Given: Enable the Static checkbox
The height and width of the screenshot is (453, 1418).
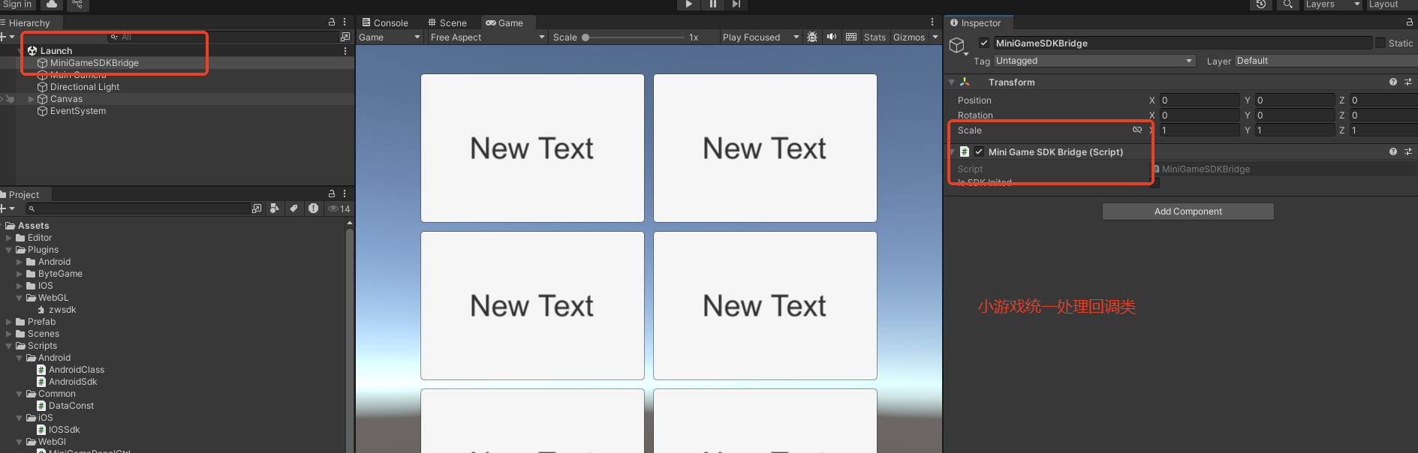Looking at the screenshot, I should point(1380,43).
